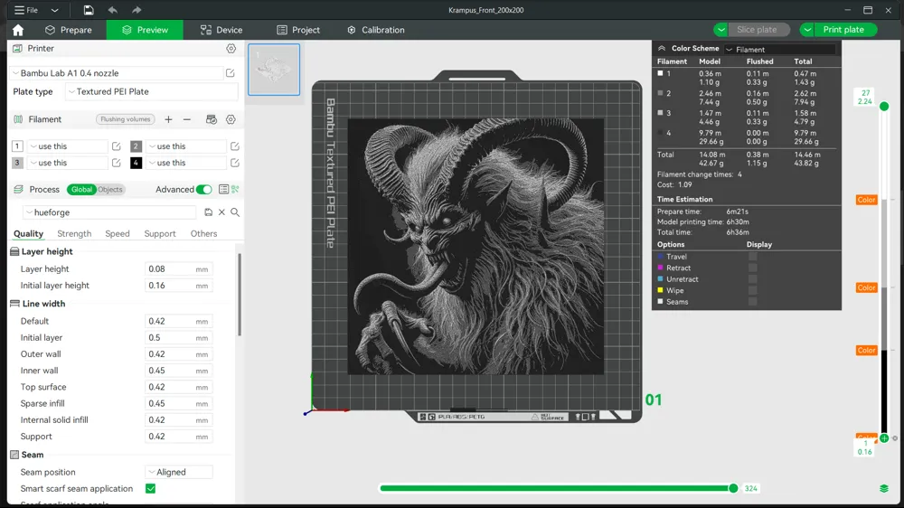Screen dimensions: 904x508
Task: Switch process scope to Global
Action: pos(81,189)
